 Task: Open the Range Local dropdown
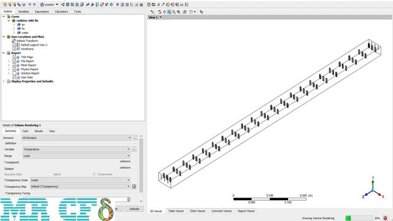[x=76, y=156]
